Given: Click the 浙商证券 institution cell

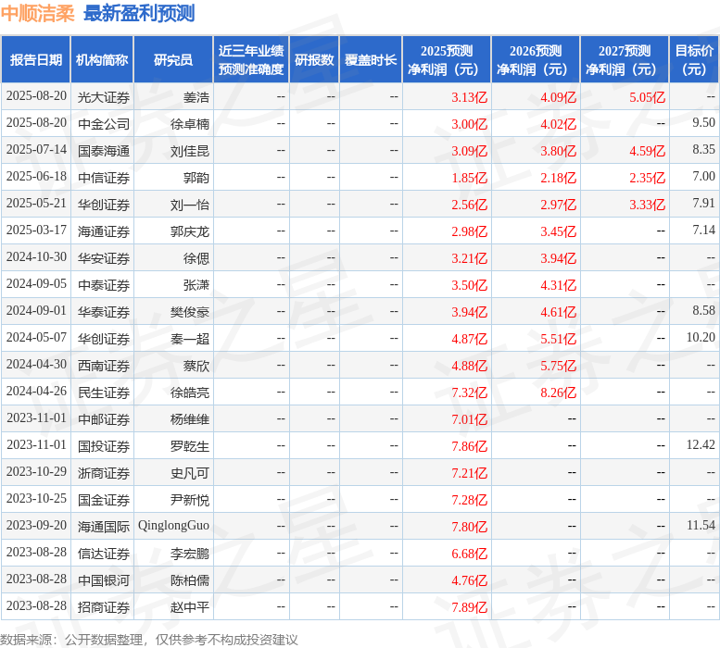Looking at the screenshot, I should (104, 473).
